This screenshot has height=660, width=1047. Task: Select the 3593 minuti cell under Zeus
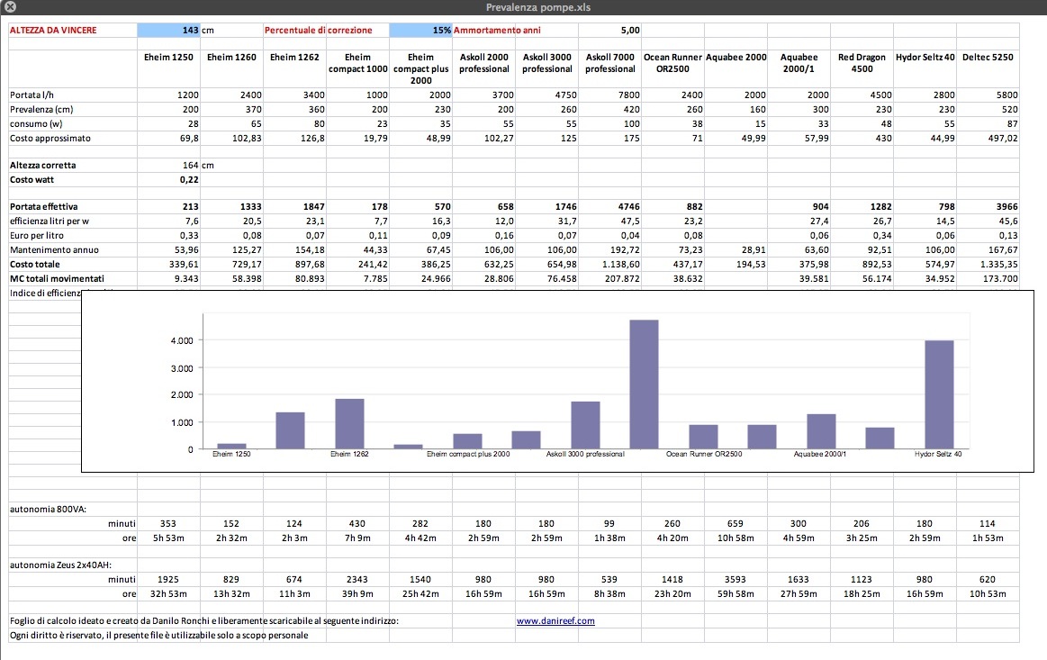(x=736, y=579)
